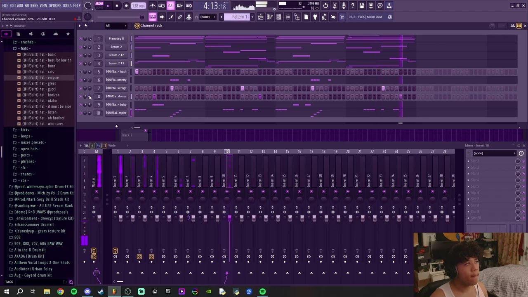The height and width of the screenshot is (297, 528).
Task: Select '(@lif3alrt) hat - empire' sample
Action: click(40, 78)
